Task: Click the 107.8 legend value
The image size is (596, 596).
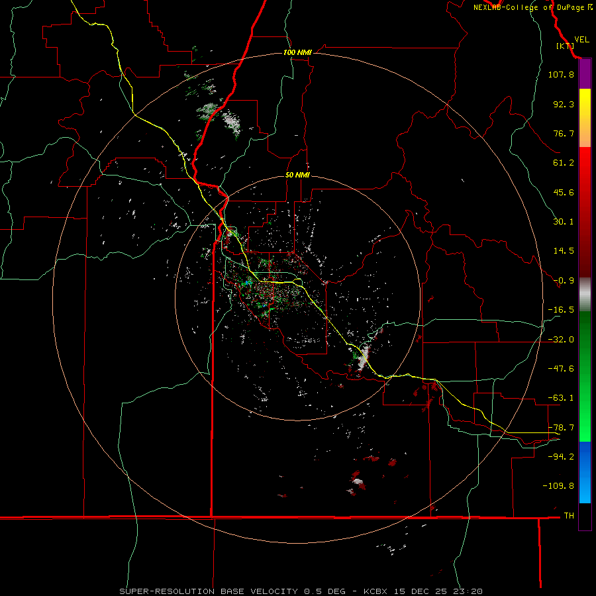Action: coord(561,74)
